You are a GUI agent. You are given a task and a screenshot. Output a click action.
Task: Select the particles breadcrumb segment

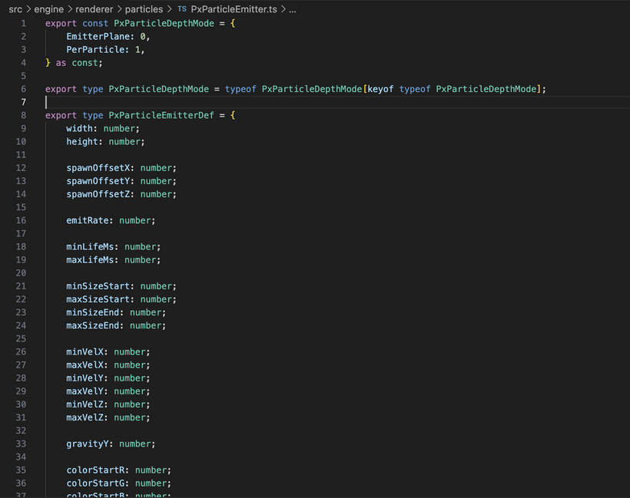[144, 9]
